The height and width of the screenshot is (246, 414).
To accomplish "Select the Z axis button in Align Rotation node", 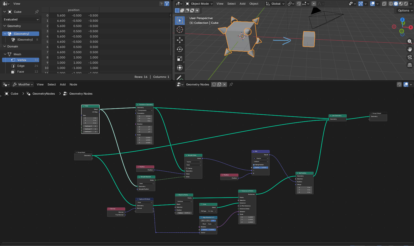I will point(213,221).
